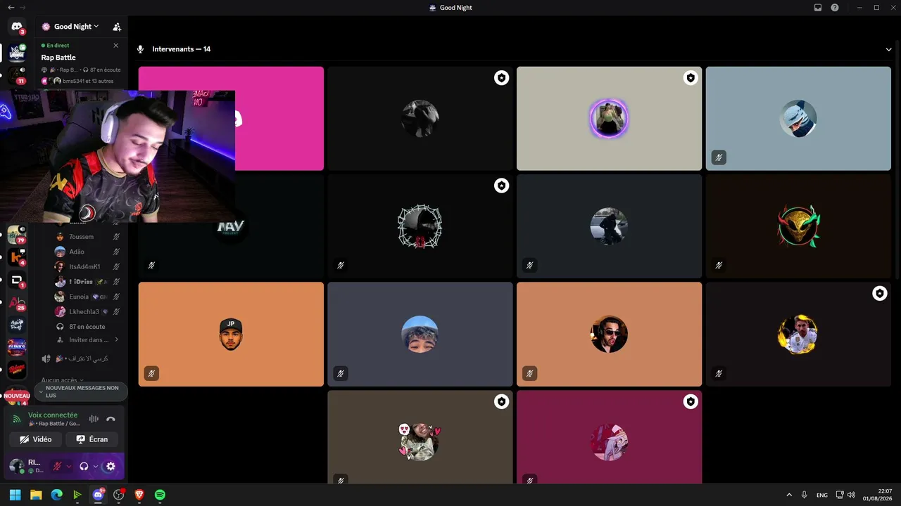The height and width of the screenshot is (506, 901).
Task: Show hidden system tray icons
Action: [x=788, y=495]
